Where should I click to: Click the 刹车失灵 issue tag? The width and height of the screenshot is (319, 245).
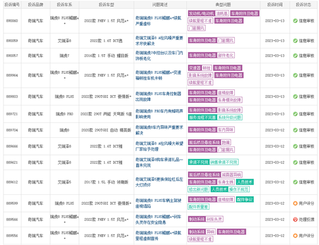[x=215, y=219]
